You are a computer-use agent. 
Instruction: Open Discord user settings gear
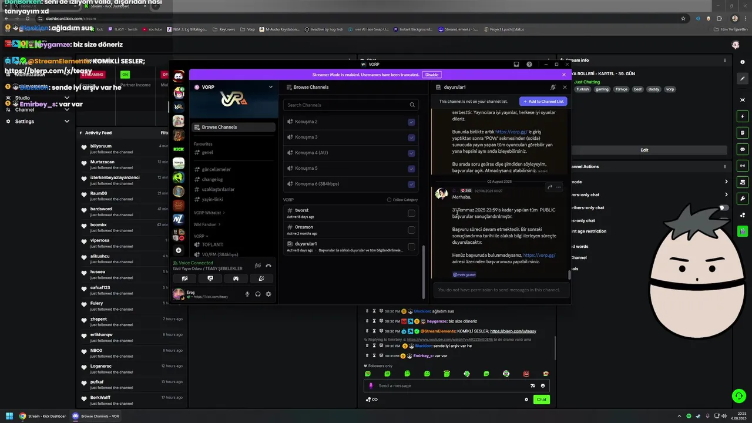point(268,294)
